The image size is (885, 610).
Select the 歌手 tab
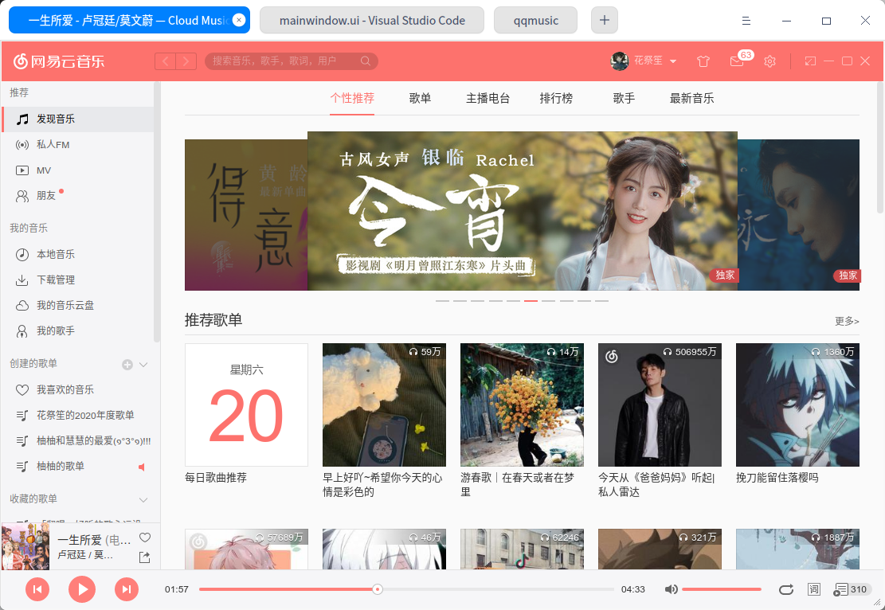624,98
